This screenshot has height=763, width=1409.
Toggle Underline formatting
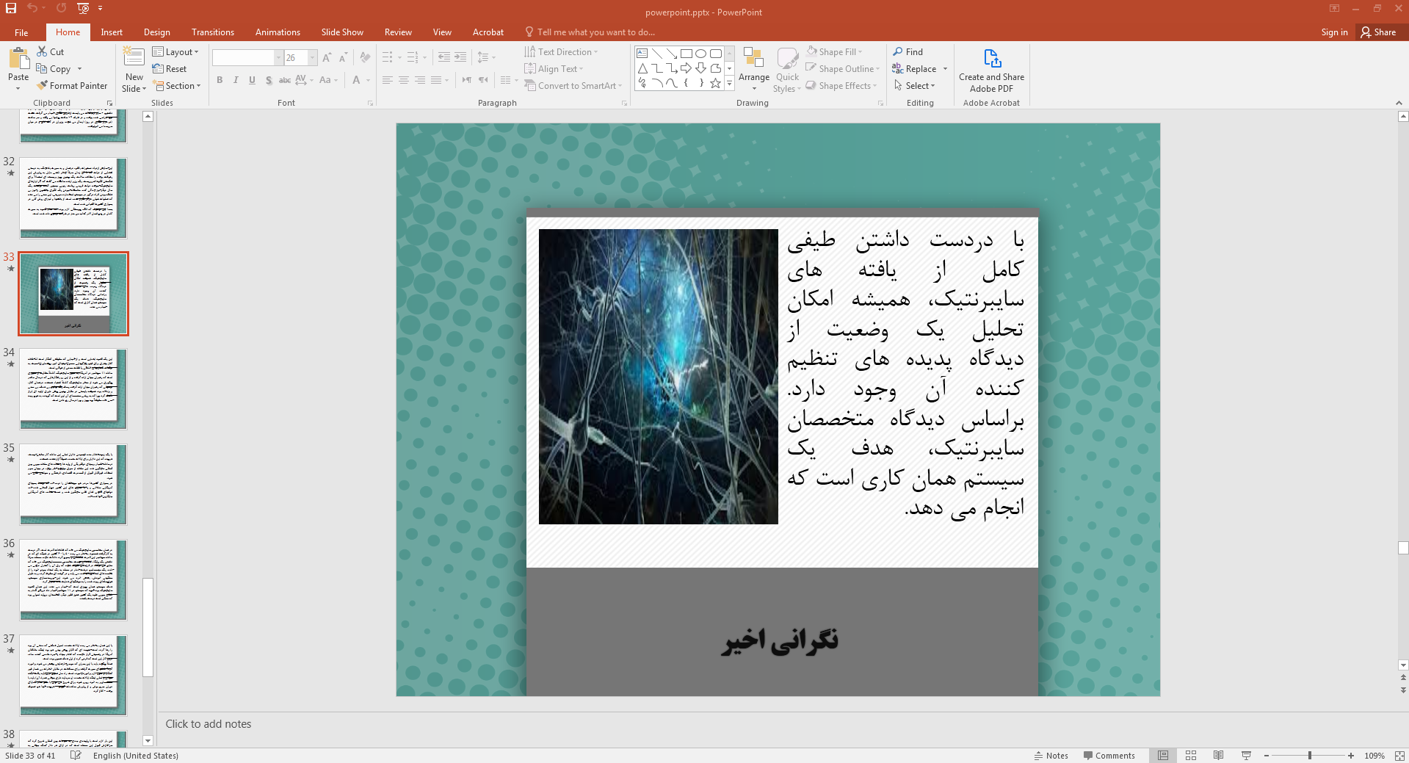tap(252, 80)
